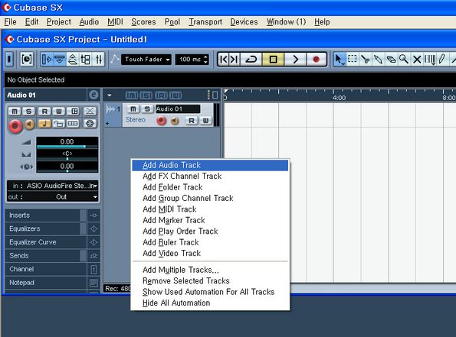Screen dimensions: 456x337
Task: Click the global mute [m] button
Action: click(x=132, y=95)
